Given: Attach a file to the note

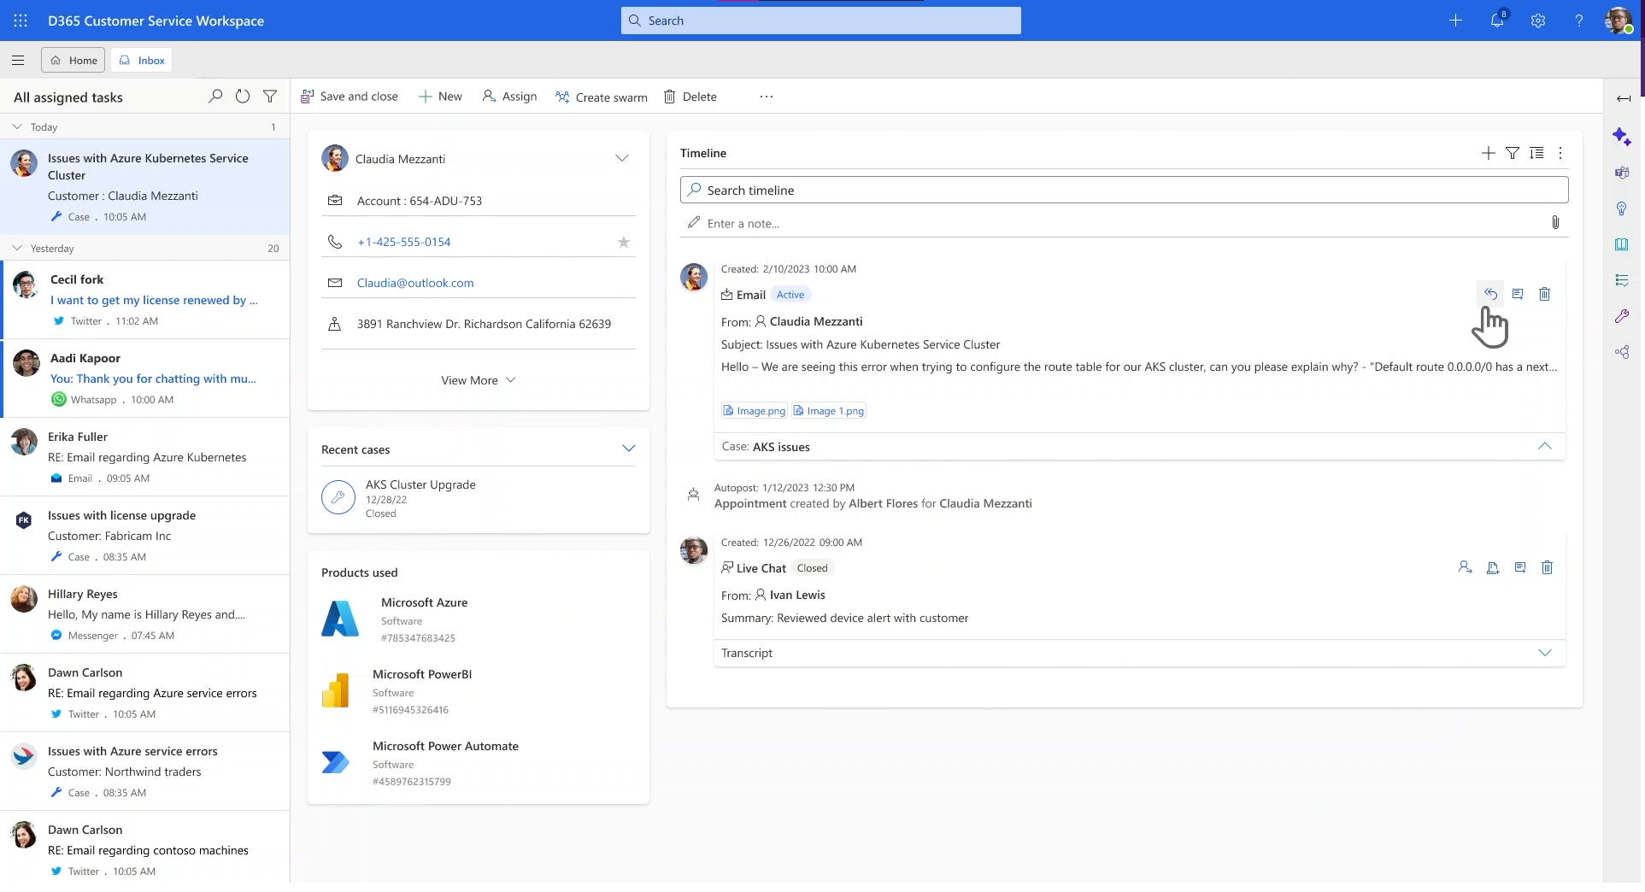Looking at the screenshot, I should coord(1555,223).
